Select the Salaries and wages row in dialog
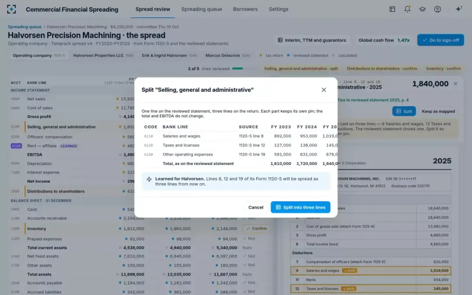Image resolution: width=472 pixels, height=295 pixels. [x=236, y=136]
